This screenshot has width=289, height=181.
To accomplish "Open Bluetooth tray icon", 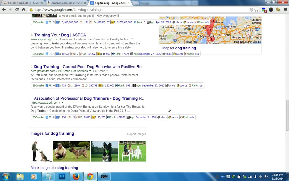I will [x=255, y=176].
